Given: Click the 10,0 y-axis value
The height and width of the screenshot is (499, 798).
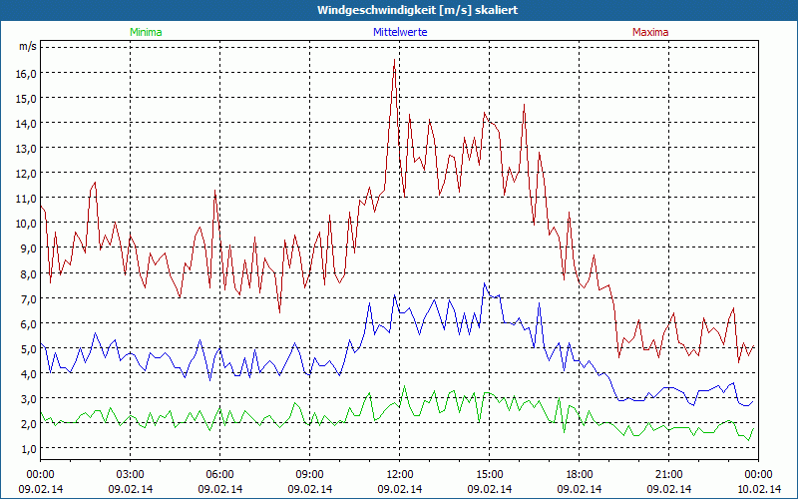Looking at the screenshot, I should pos(27,223).
